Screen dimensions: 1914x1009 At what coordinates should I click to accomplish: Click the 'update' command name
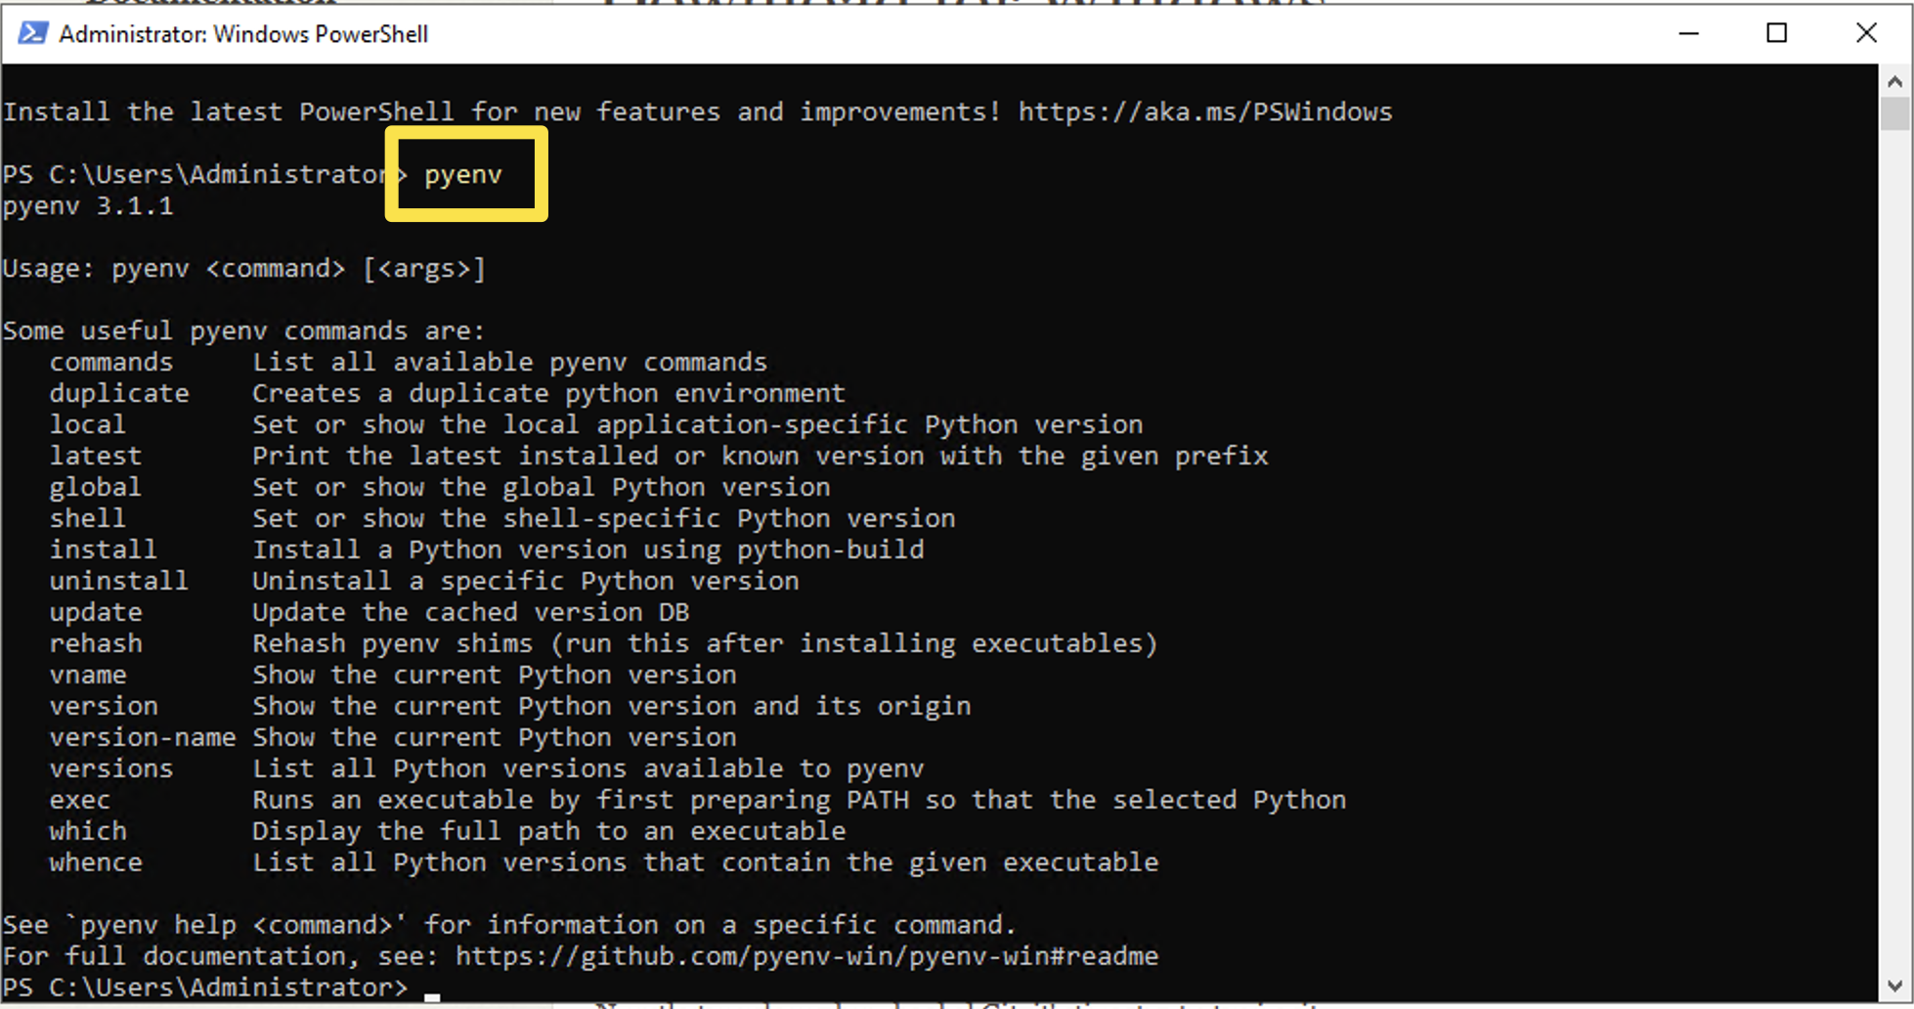click(x=96, y=612)
